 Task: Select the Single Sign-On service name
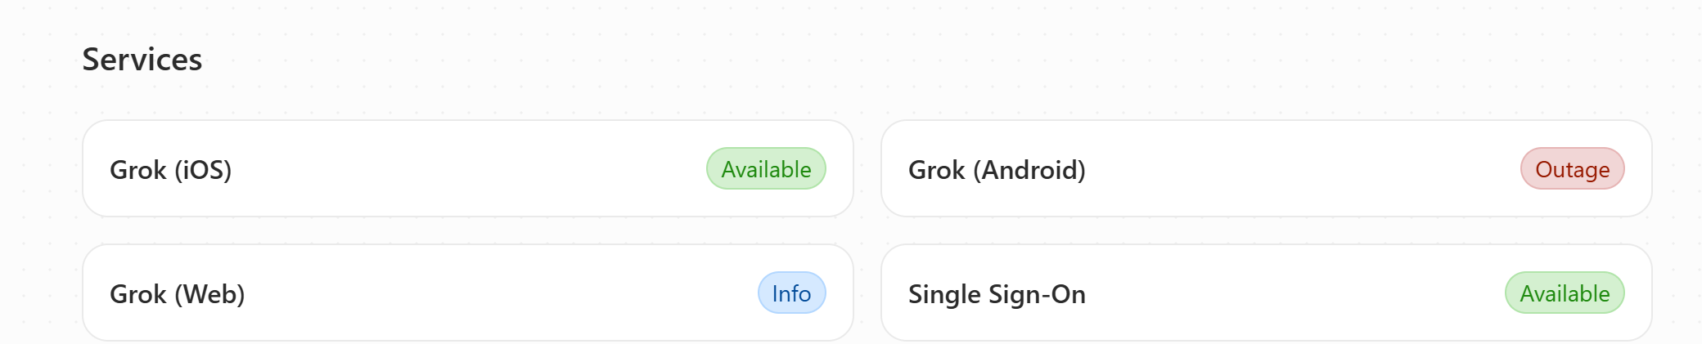[997, 294]
